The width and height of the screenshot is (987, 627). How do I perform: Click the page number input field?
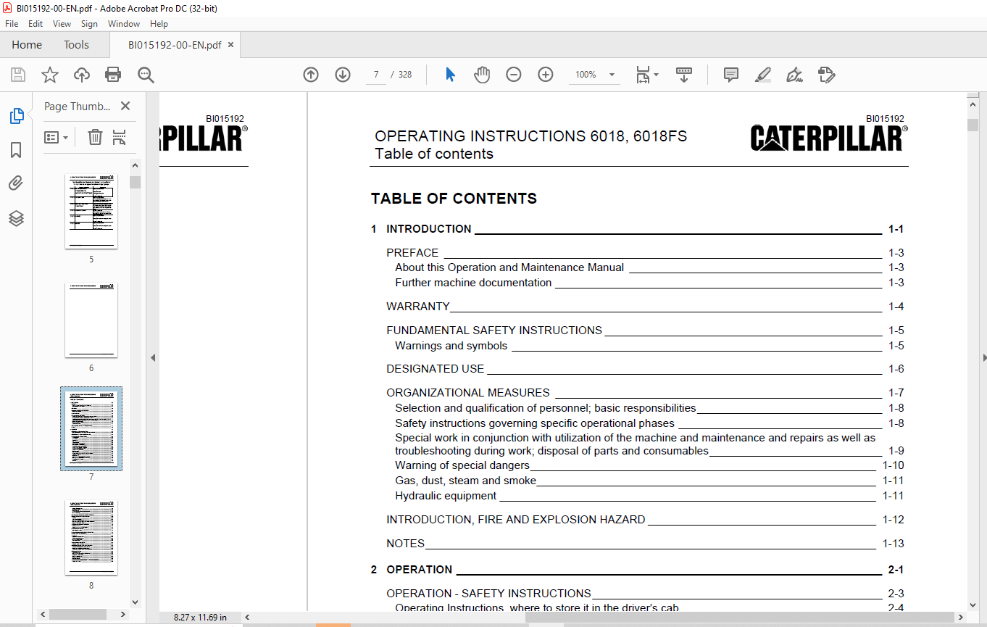(x=375, y=75)
